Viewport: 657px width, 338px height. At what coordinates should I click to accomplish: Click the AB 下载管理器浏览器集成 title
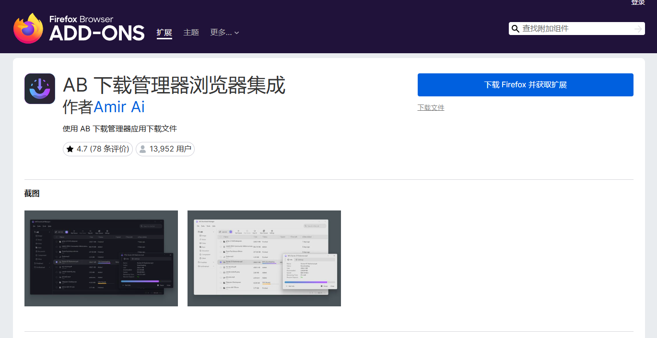pos(174,85)
